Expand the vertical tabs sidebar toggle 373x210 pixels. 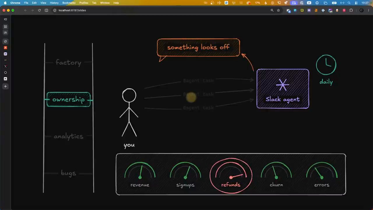coord(5,19)
